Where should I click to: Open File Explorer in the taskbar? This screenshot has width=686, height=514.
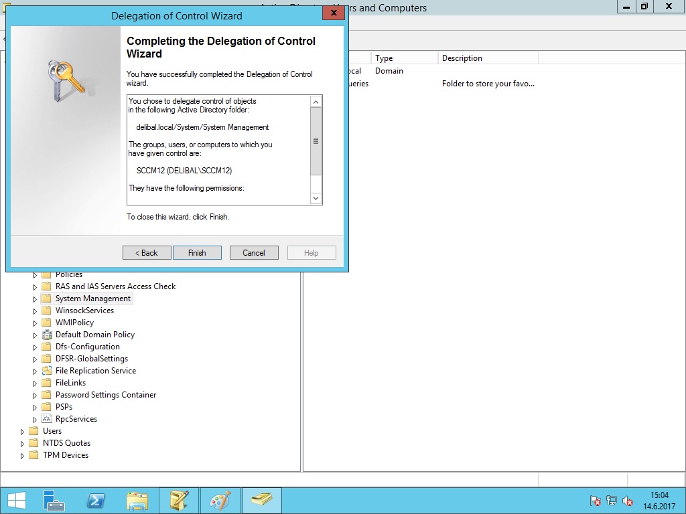pyautogui.click(x=137, y=501)
